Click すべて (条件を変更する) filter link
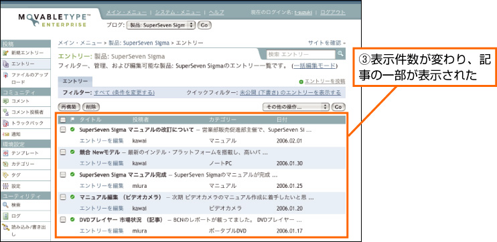The height and width of the screenshot is (242, 497). (x=125, y=92)
